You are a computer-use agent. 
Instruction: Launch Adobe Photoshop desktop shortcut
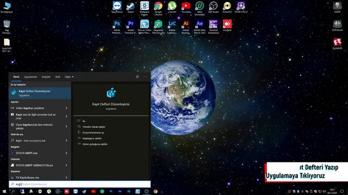pyautogui.click(x=117, y=27)
